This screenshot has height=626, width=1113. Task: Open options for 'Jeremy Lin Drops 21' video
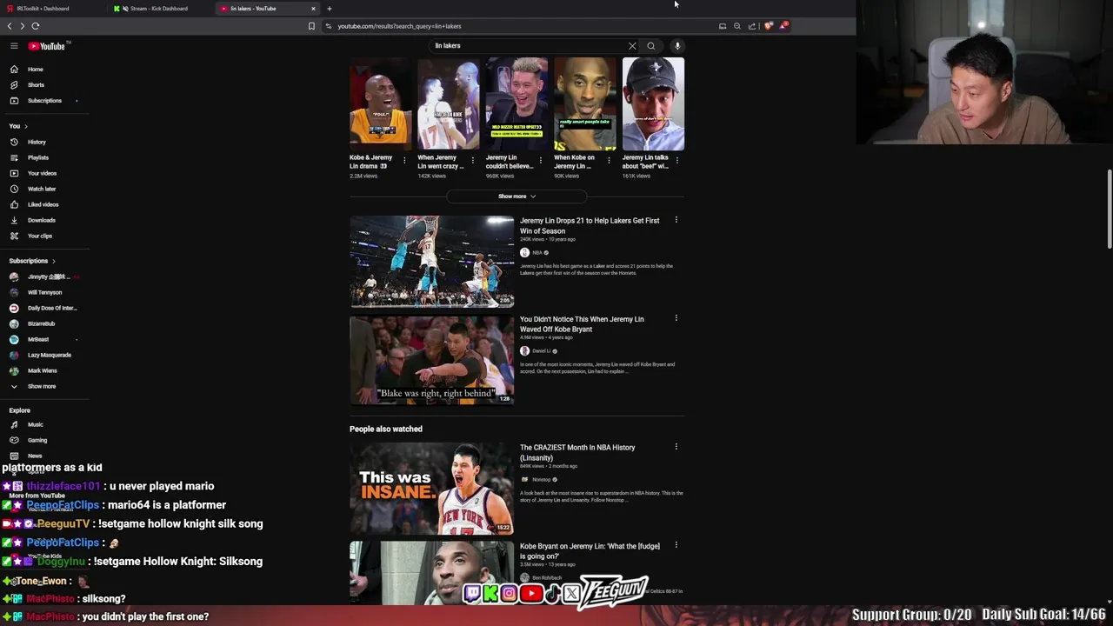click(676, 220)
